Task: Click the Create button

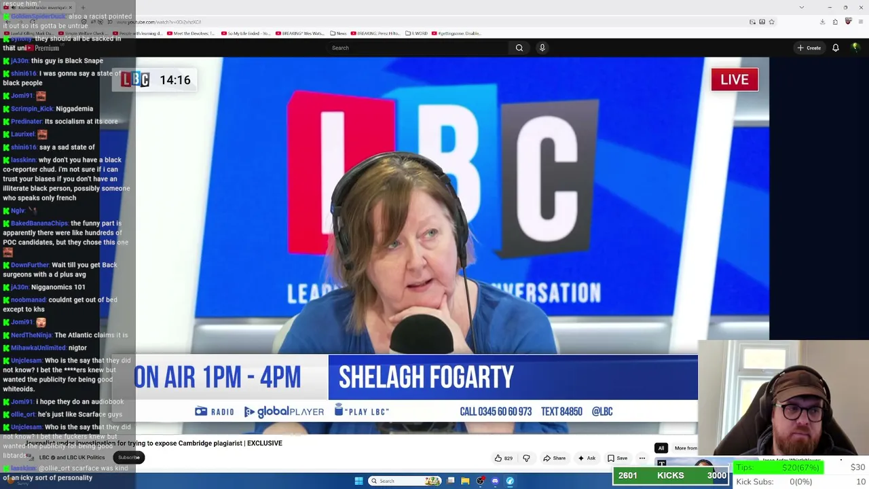Action: pos(809,48)
